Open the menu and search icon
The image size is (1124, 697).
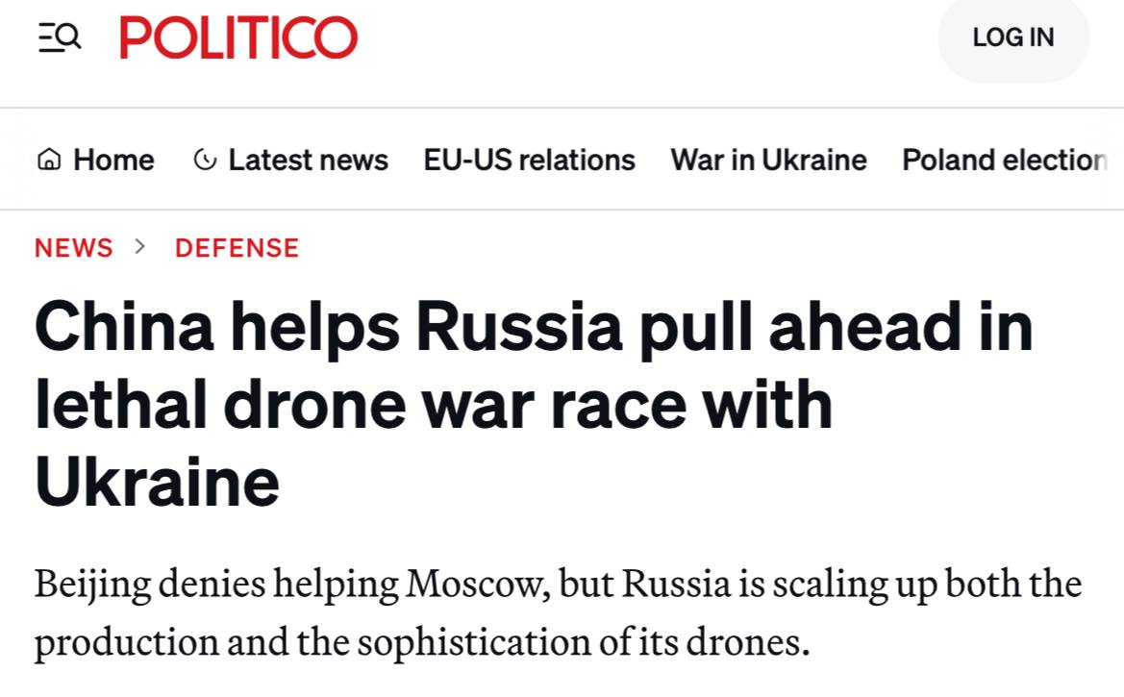60,37
